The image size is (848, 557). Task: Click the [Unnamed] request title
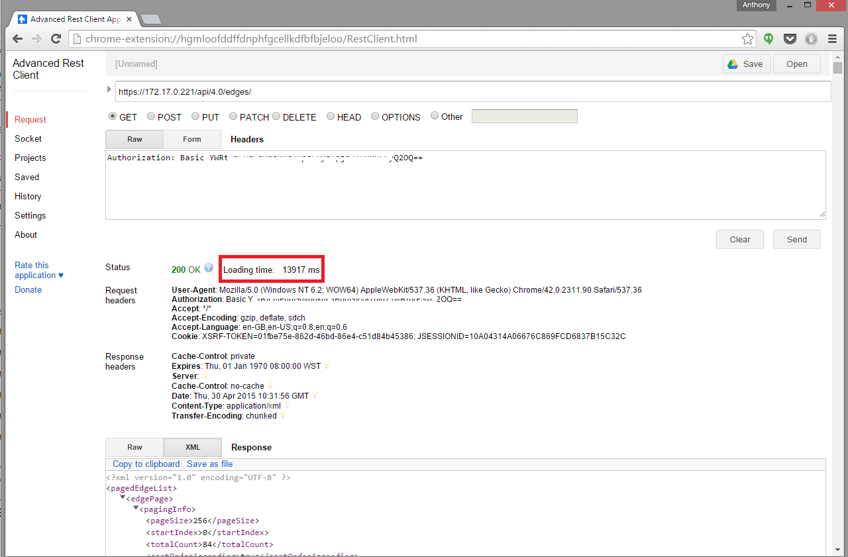(x=136, y=64)
